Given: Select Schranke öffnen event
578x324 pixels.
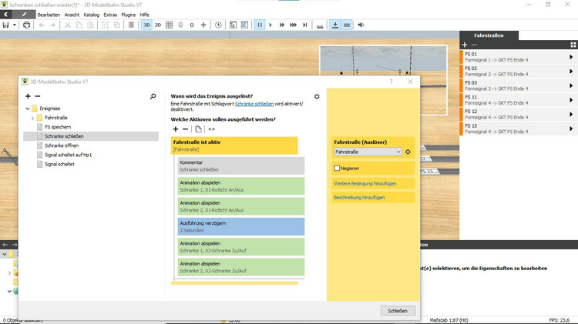Looking at the screenshot, I should point(62,145).
